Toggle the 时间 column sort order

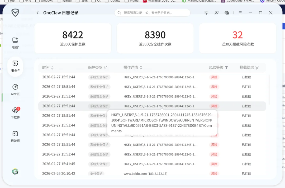pos(53,67)
